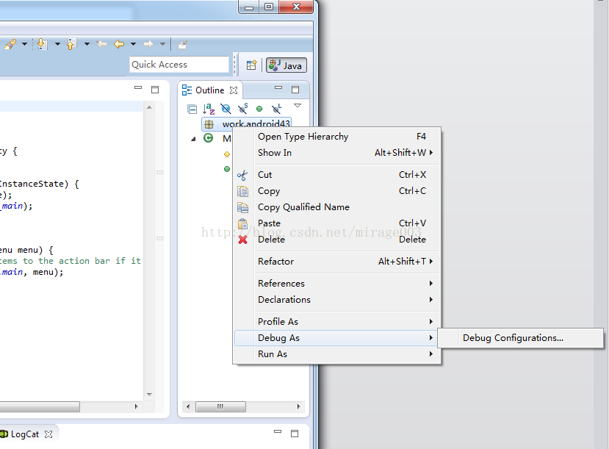Open the Declarations submenu
The width and height of the screenshot is (609, 449).
336,300
